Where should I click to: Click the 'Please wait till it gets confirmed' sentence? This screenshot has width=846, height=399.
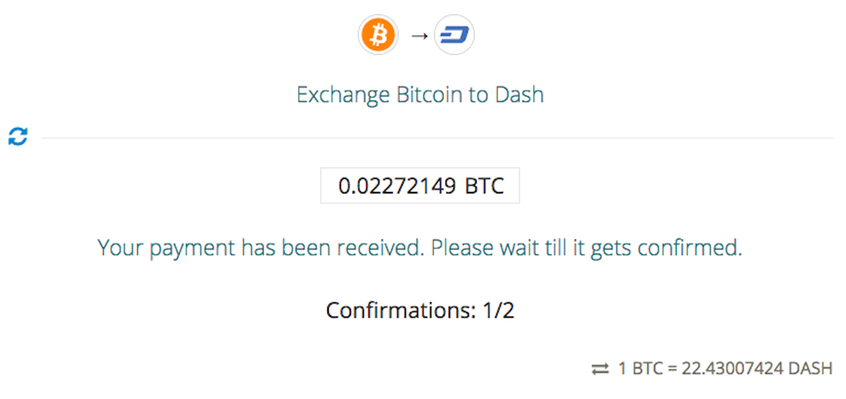[587, 248]
